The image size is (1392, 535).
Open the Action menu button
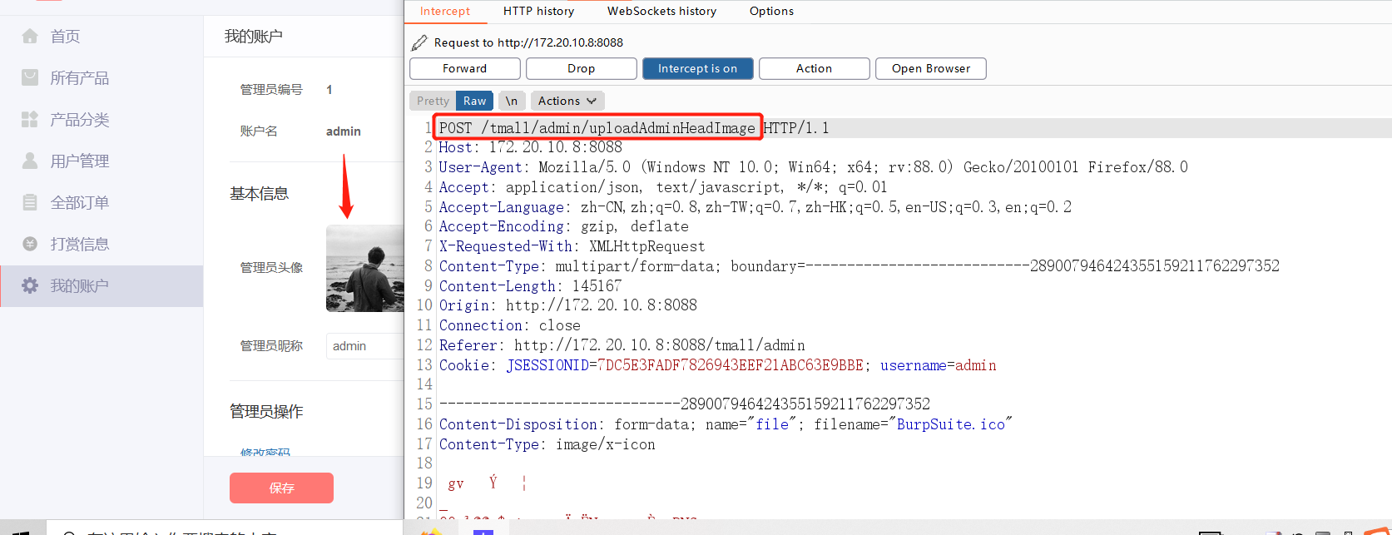[814, 68]
